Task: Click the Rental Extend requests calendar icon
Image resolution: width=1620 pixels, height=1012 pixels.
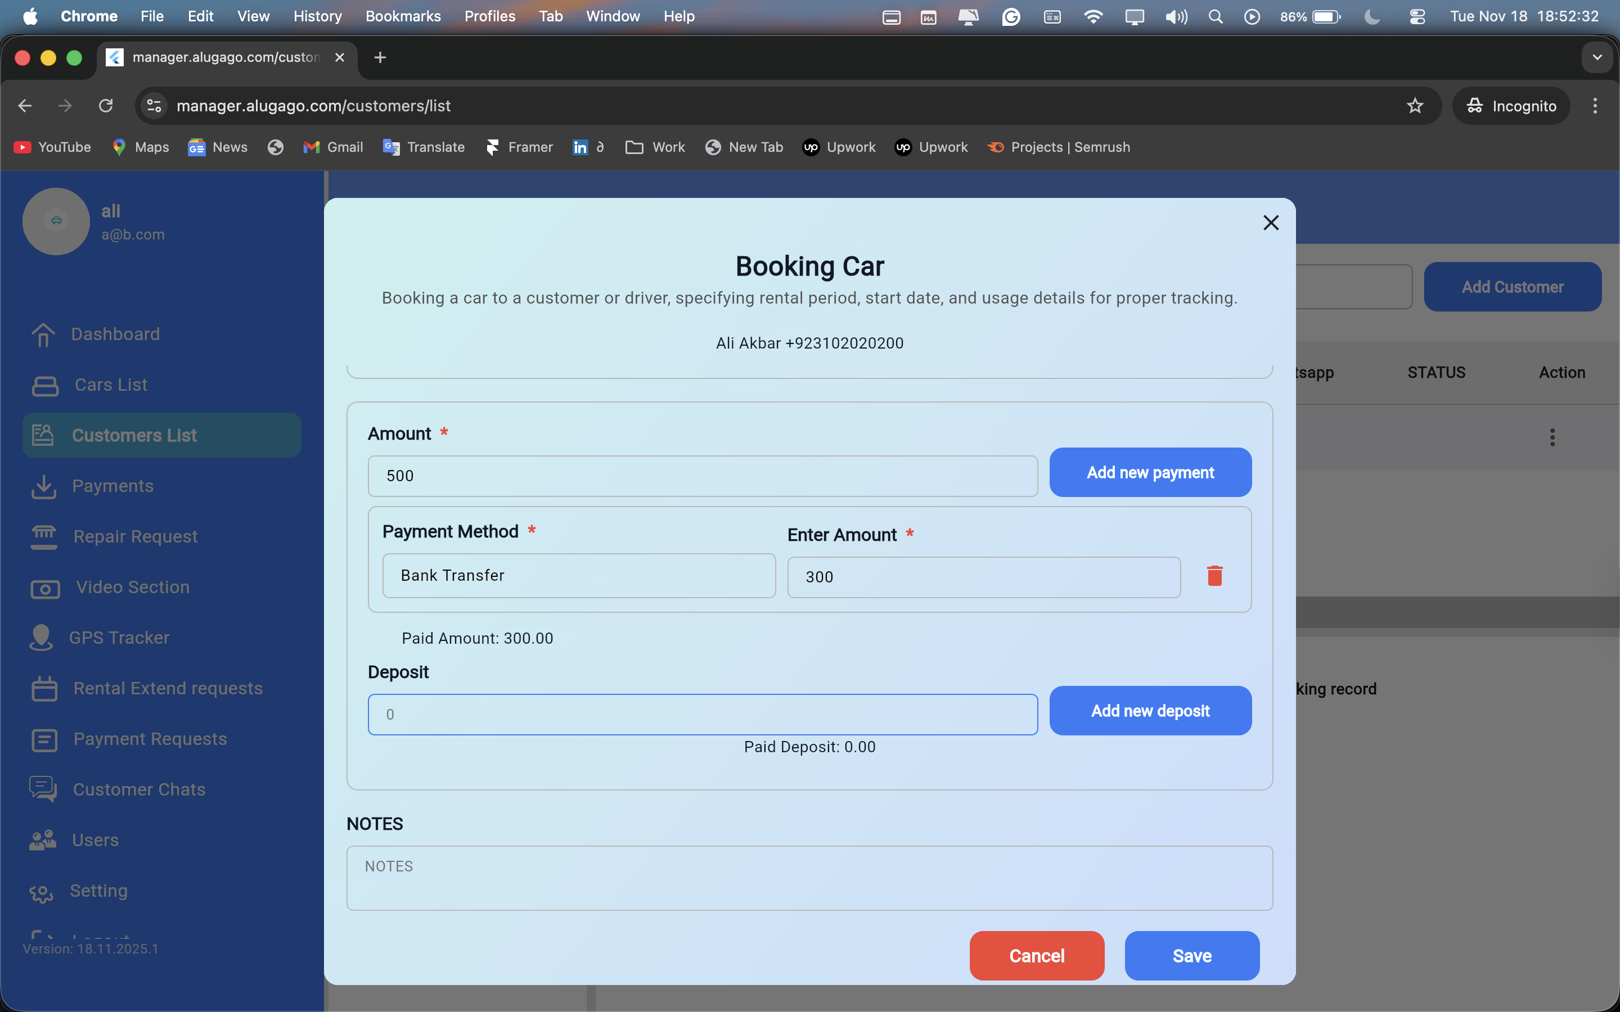Action: pos(44,688)
